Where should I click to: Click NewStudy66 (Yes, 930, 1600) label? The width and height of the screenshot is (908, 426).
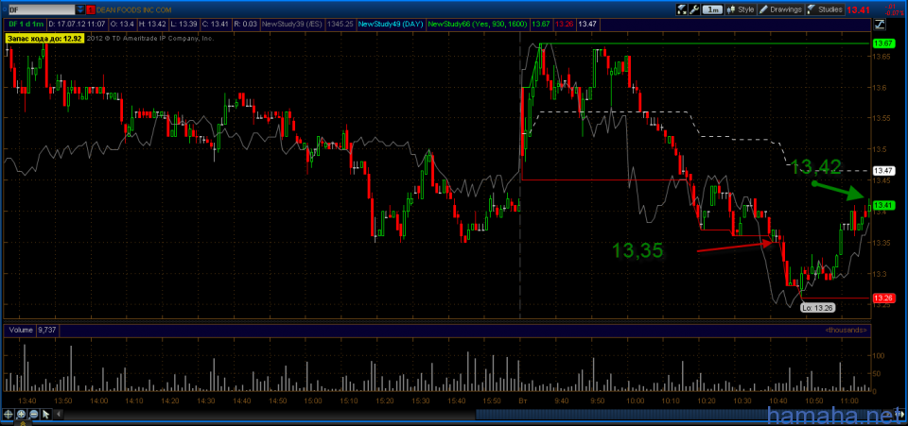pyautogui.click(x=479, y=24)
